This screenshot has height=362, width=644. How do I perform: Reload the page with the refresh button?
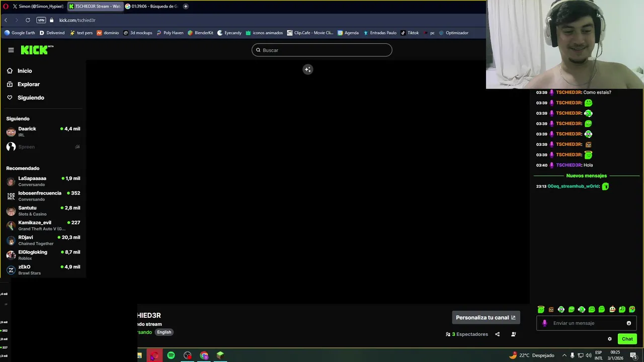pos(28,20)
